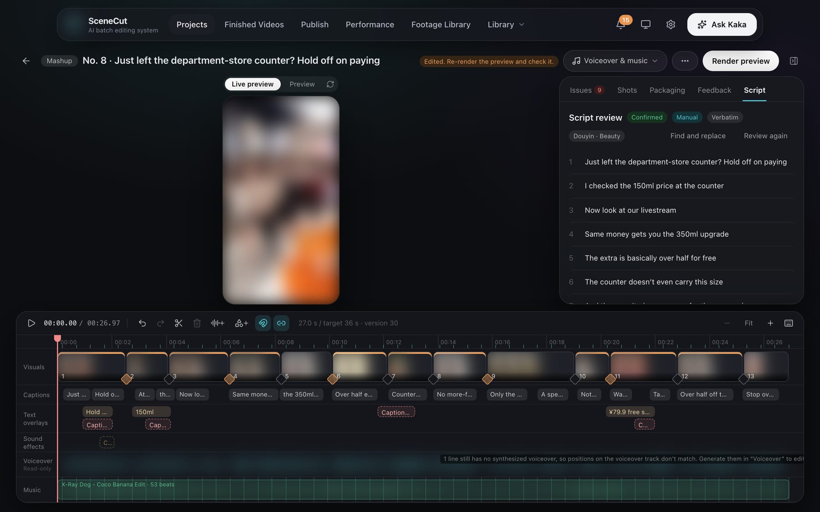The image size is (820, 512).
Task: Select script line 'Now look at our livestream'
Action: 681,210
